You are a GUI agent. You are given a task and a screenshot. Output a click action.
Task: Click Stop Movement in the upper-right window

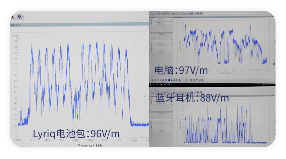pos(162,48)
